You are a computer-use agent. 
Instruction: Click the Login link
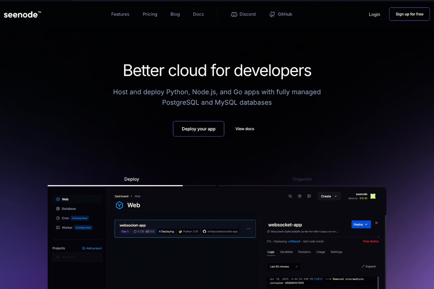coord(374,14)
